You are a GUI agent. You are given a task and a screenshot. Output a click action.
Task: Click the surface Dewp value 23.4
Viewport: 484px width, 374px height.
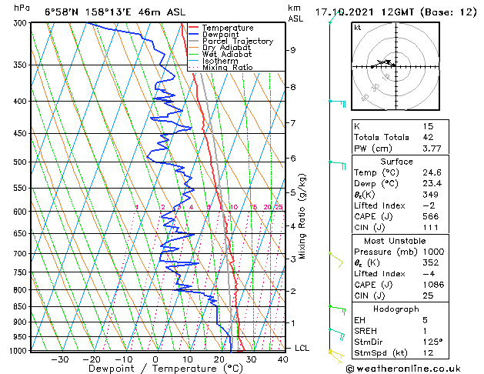(x=432, y=184)
